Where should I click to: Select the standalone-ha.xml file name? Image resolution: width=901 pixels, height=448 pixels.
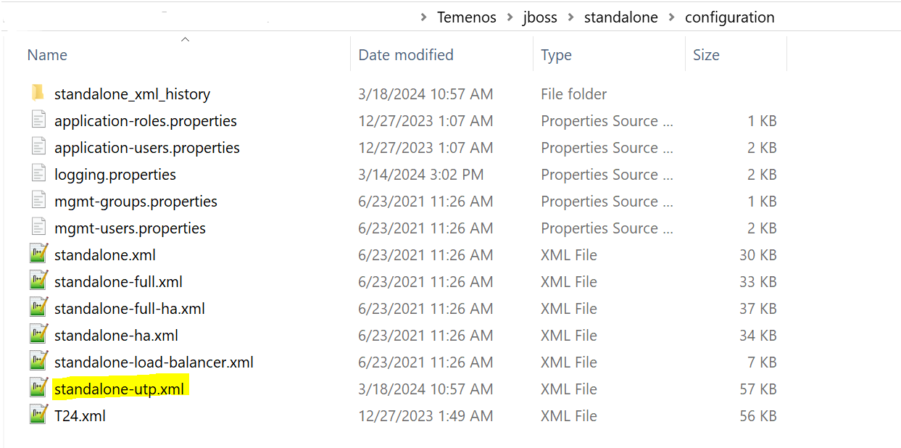point(116,335)
